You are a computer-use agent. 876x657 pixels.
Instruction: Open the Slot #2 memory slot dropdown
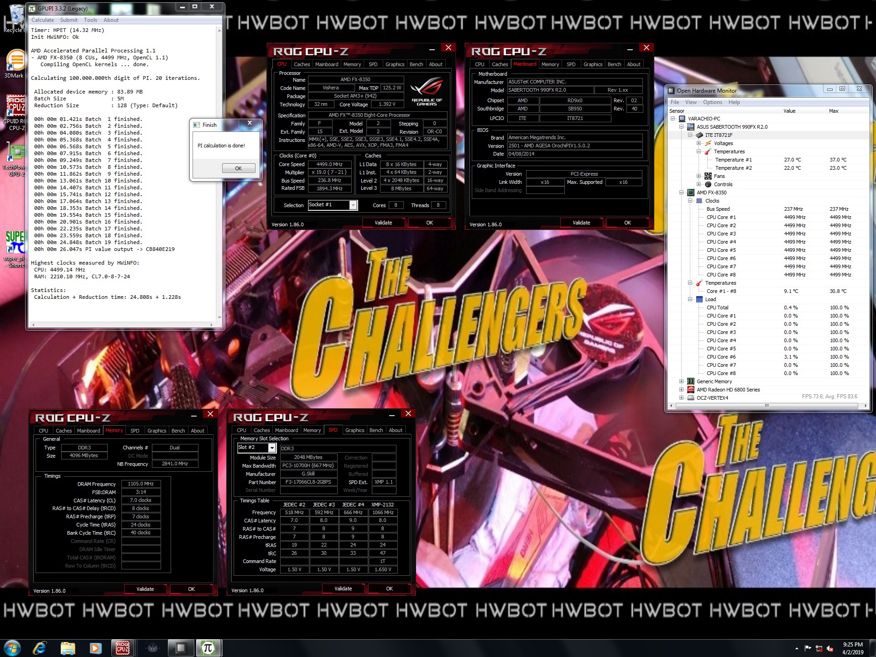[272, 448]
